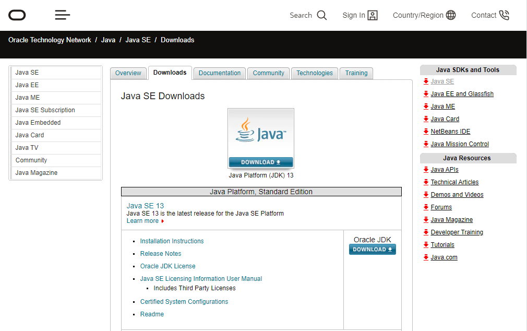Image resolution: width=527 pixels, height=331 pixels.
Task: Click the Contact phone icon
Action: tap(504, 15)
